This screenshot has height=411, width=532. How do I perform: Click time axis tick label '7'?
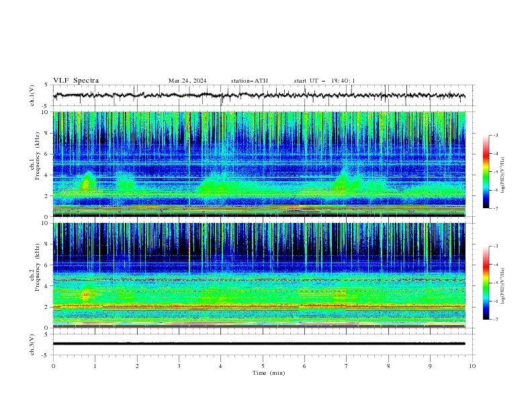point(347,366)
